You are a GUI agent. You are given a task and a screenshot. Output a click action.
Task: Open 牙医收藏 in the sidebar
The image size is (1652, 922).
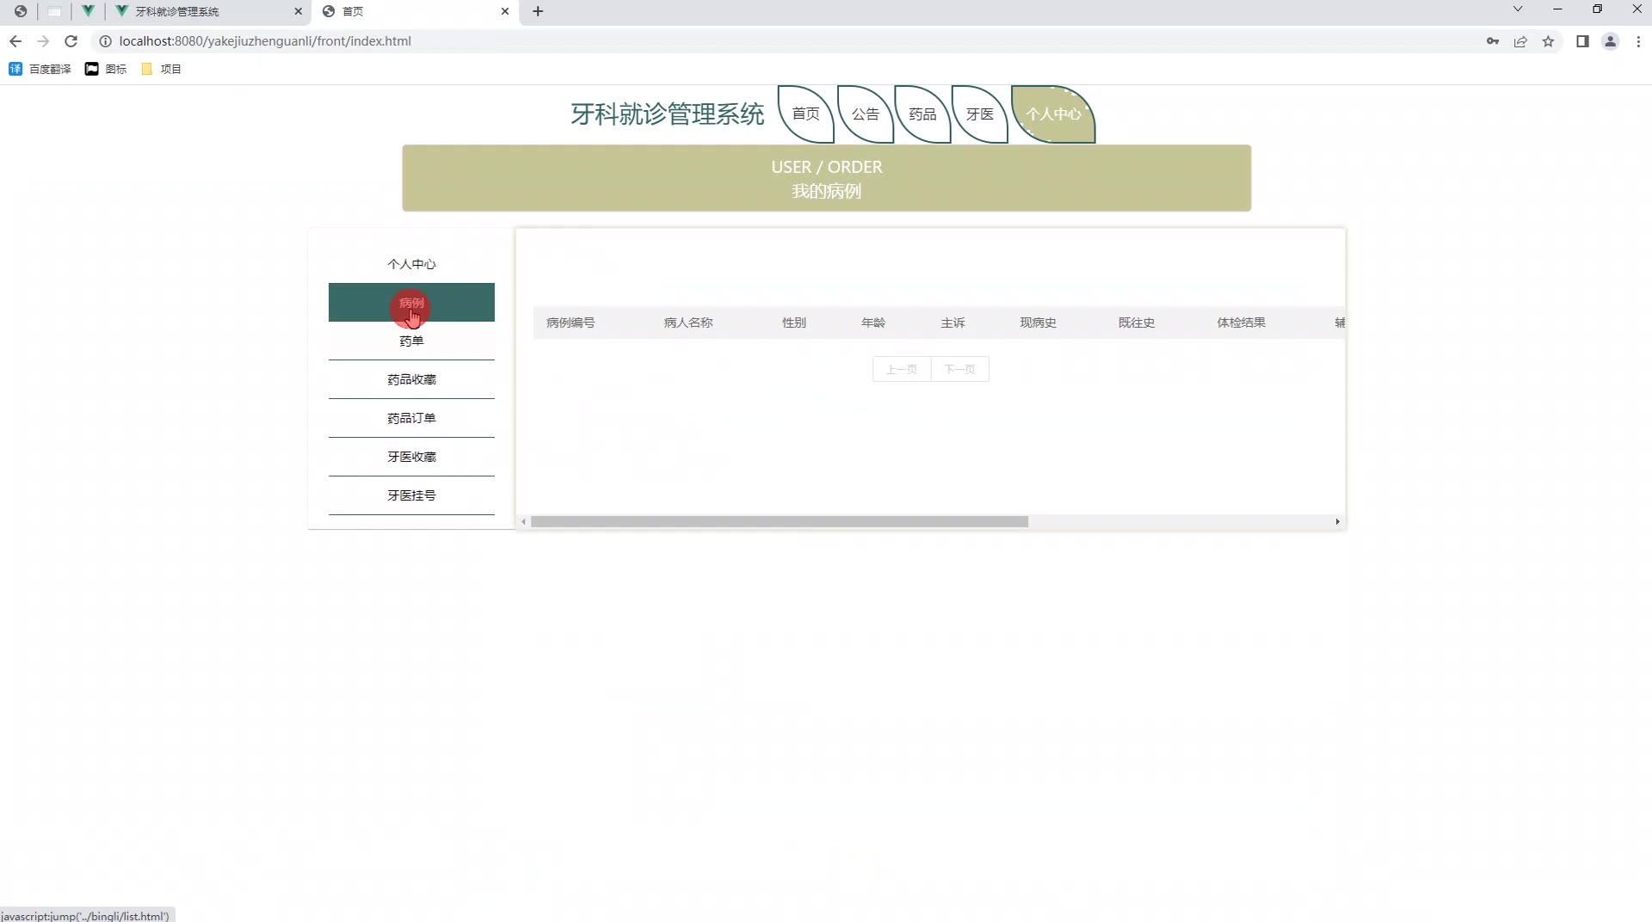(411, 457)
